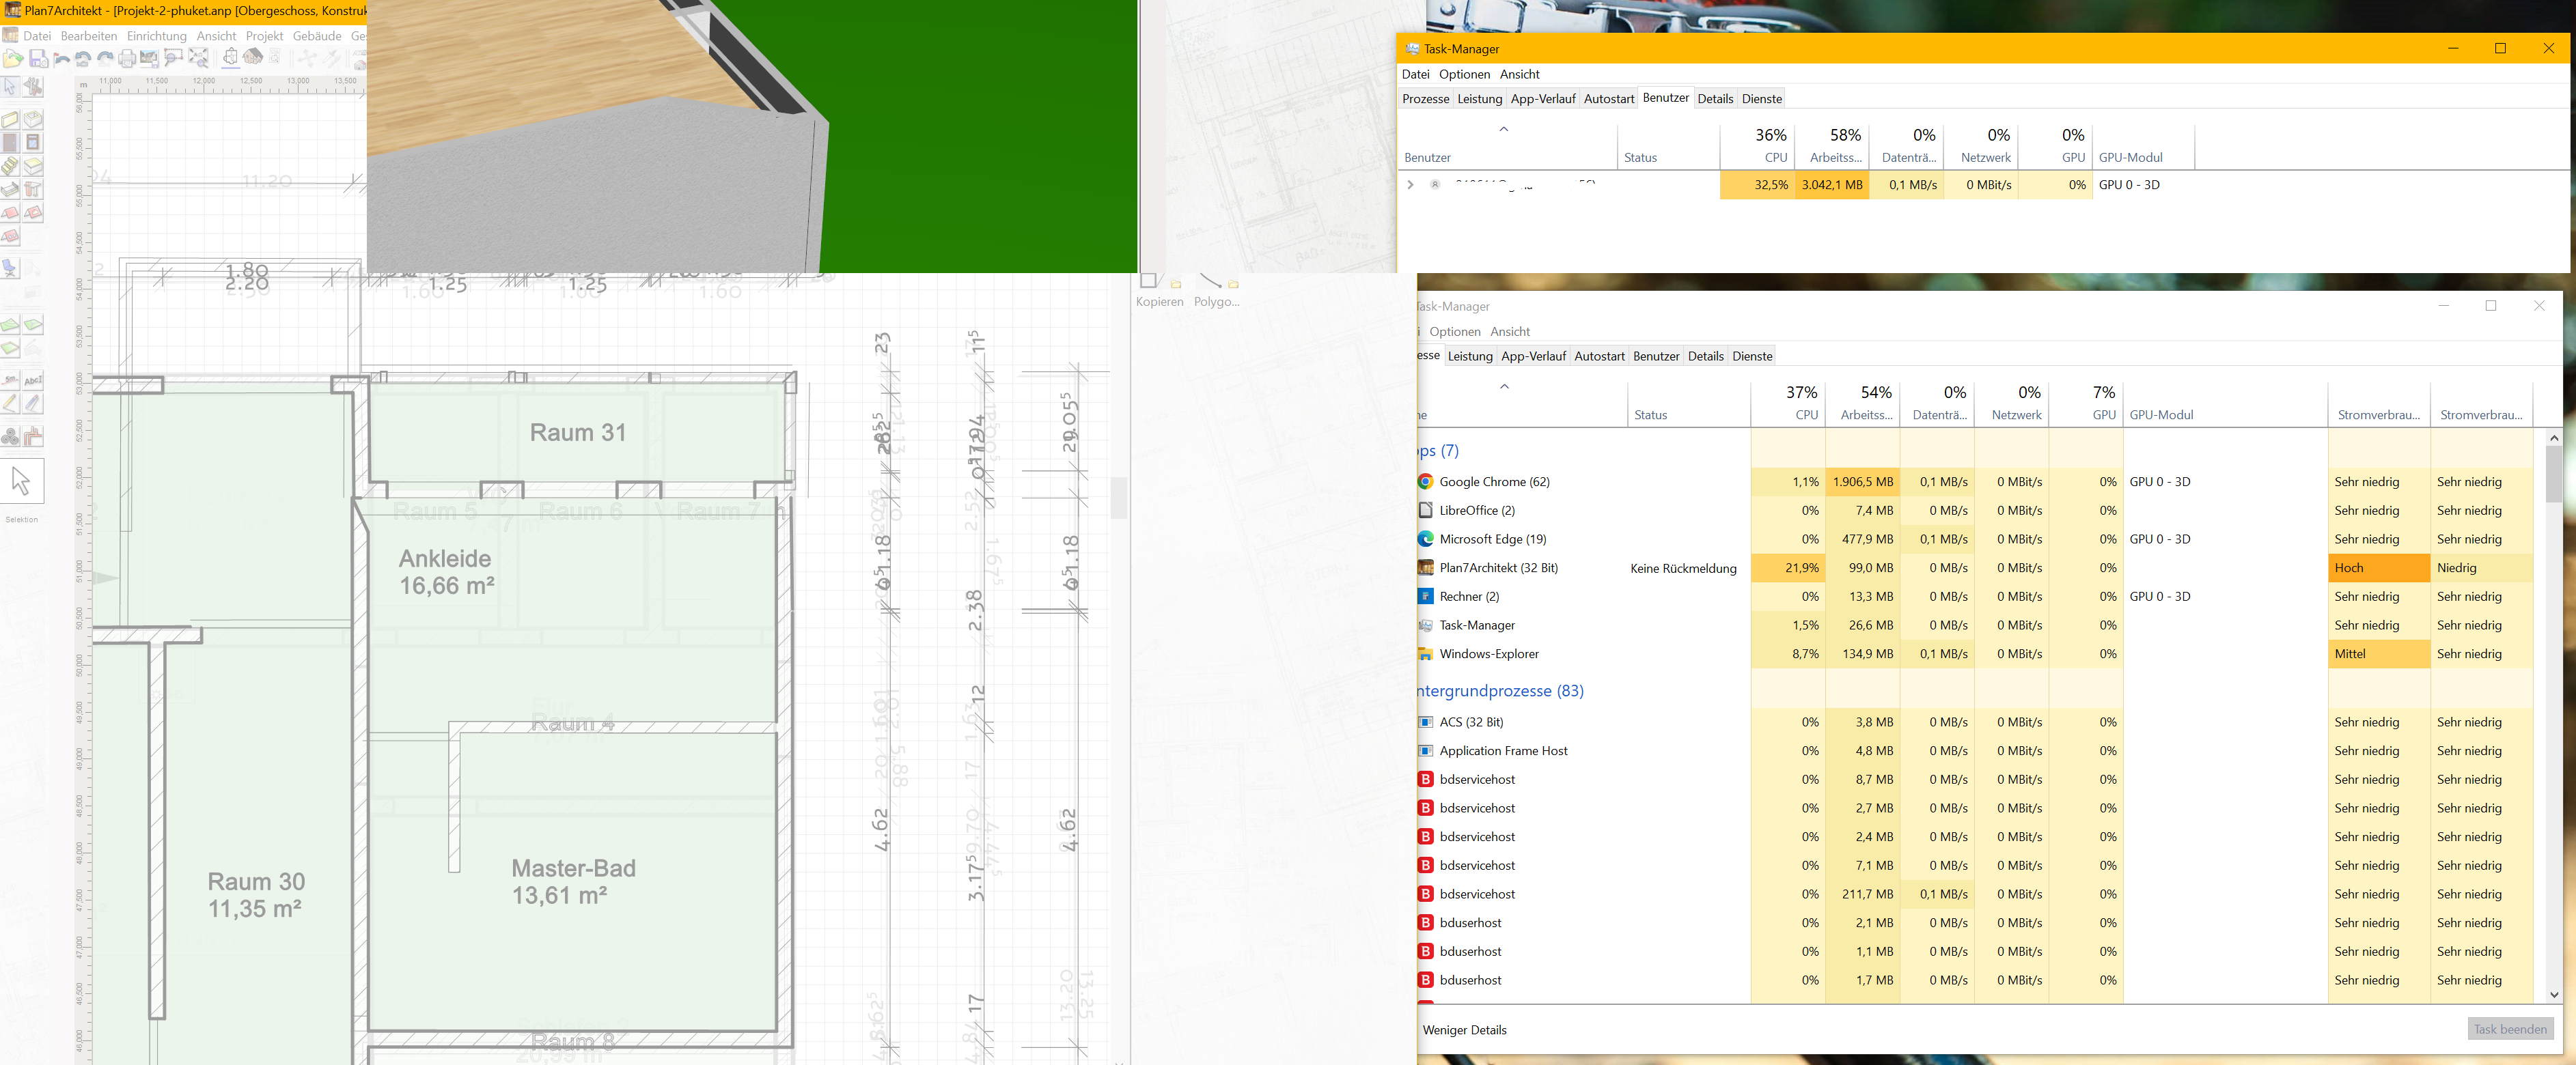Viewport: 2576px width, 1065px height.
Task: Select the Plan7Architekt (32 Bit) process row
Action: [x=1498, y=567]
